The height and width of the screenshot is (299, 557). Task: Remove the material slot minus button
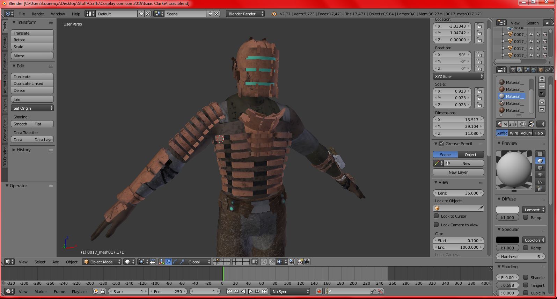[542, 86]
